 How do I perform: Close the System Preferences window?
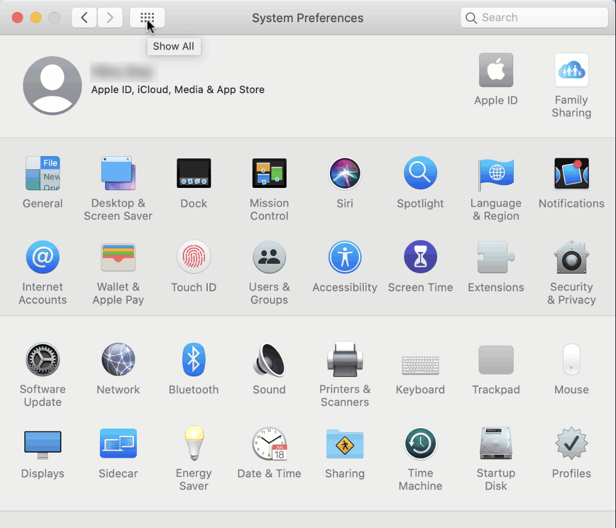[17, 18]
